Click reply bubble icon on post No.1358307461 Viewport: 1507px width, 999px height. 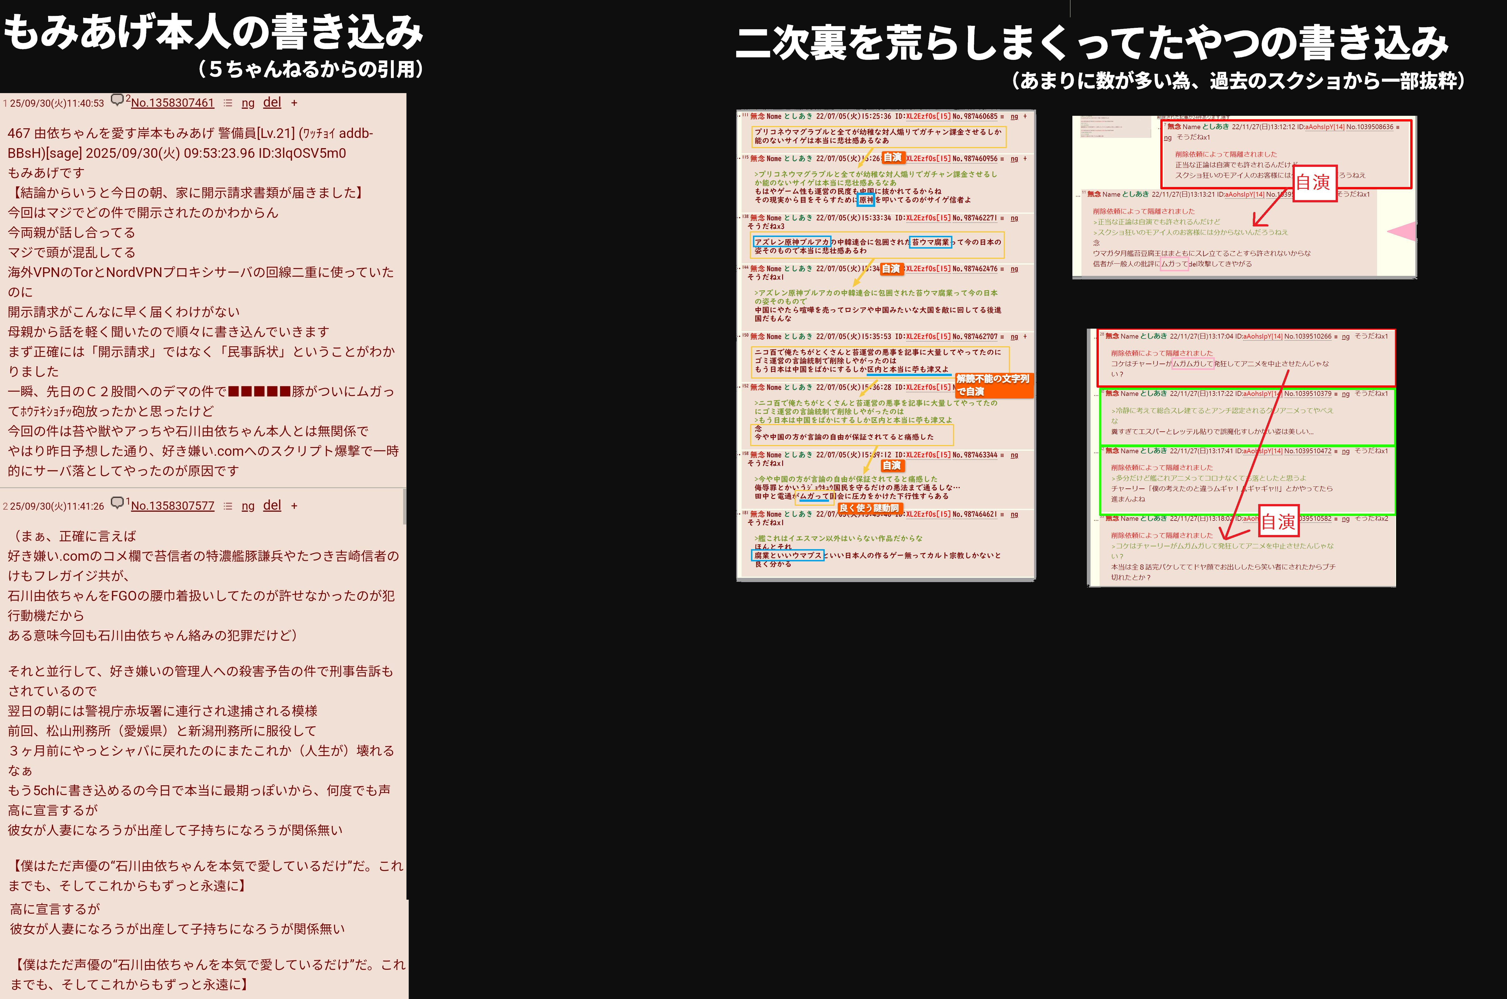click(117, 100)
